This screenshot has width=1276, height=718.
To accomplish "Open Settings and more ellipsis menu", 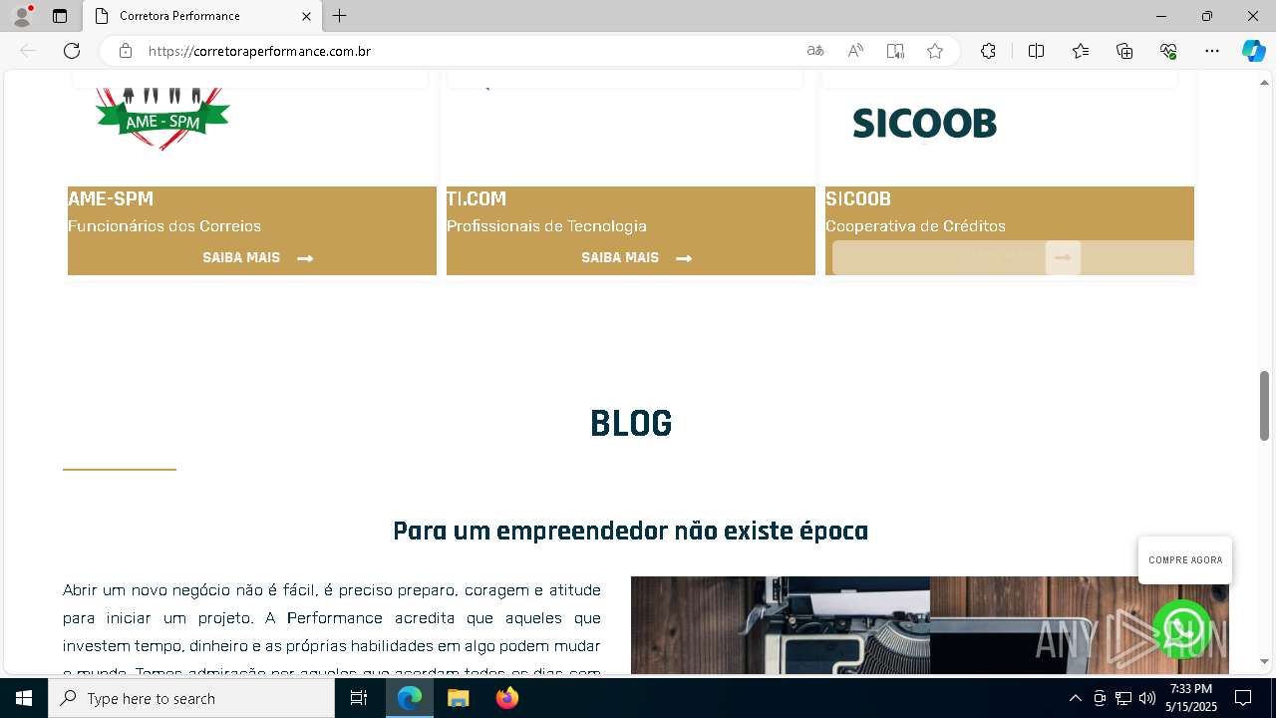I will 1212,51.
